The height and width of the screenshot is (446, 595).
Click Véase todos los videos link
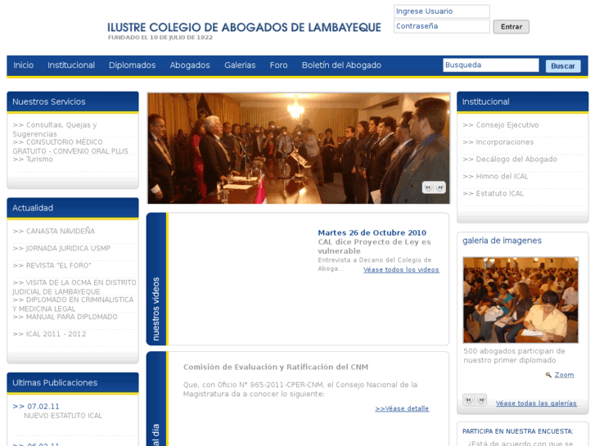pos(401,270)
